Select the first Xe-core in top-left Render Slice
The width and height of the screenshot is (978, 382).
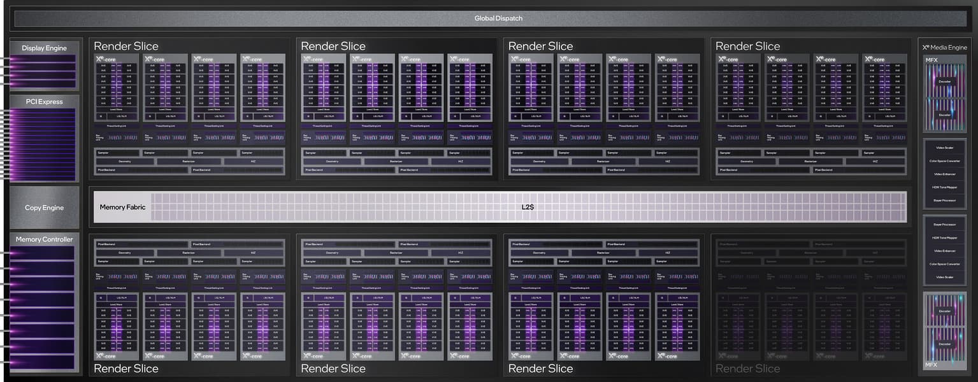click(117, 88)
